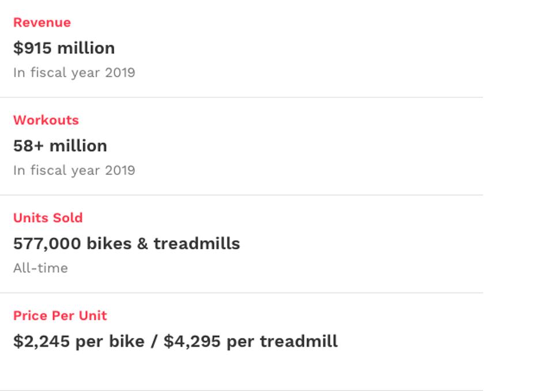Click the divider line below Workouts section

coord(241,195)
